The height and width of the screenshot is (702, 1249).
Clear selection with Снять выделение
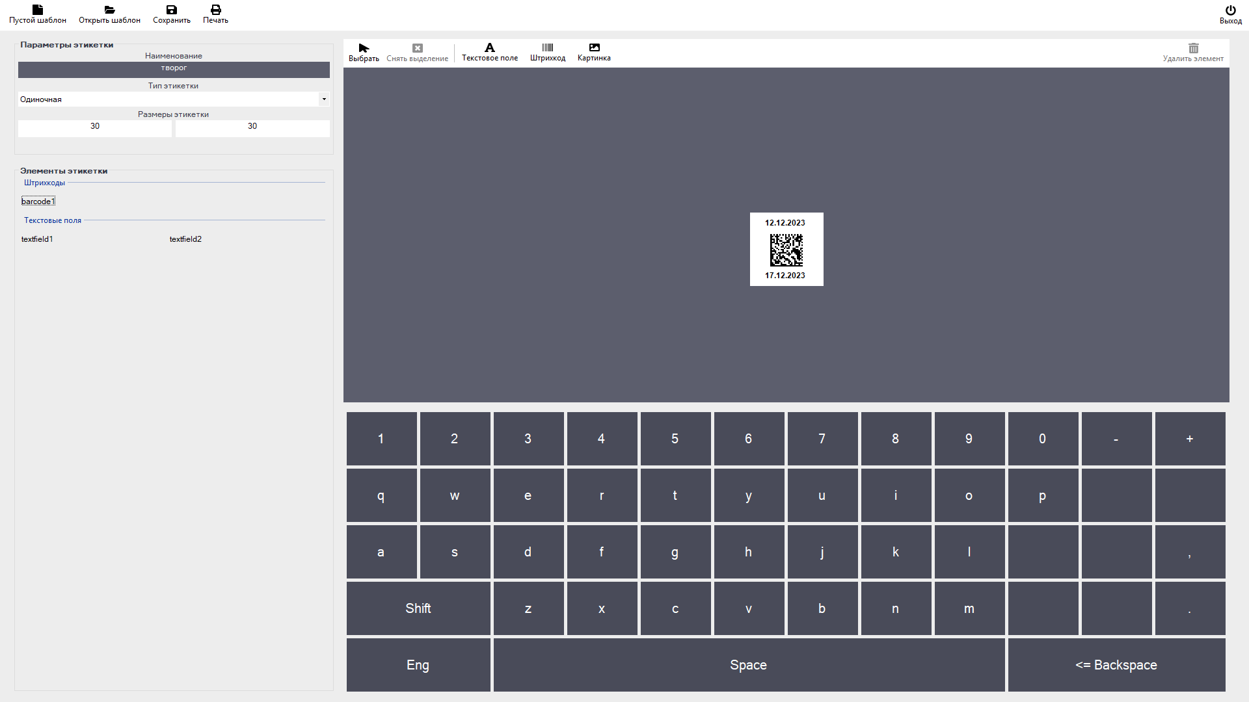(x=417, y=53)
